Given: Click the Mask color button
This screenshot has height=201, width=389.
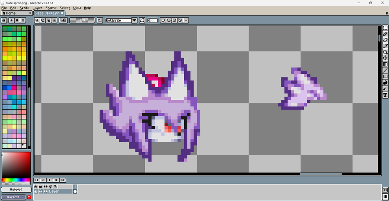Looking at the screenshot, I should 82,20.
